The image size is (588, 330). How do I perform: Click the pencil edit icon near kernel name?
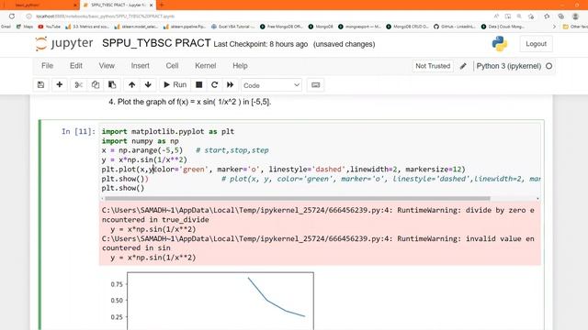pos(463,66)
